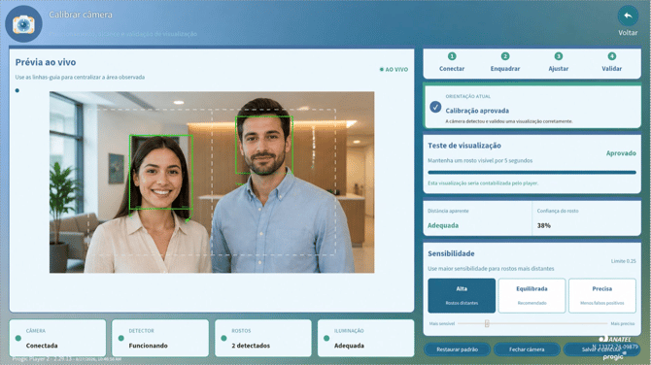
Task: Click the Iluminação Adequada status card
Action: pyautogui.click(x=365, y=338)
